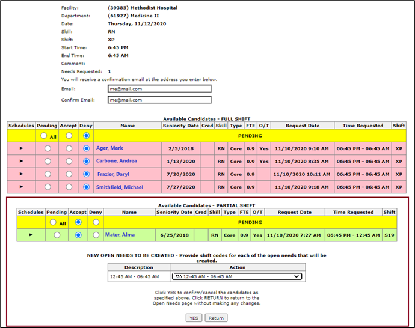Click Frazier, Daryl name link
This screenshot has width=415, height=328.
click(114, 174)
